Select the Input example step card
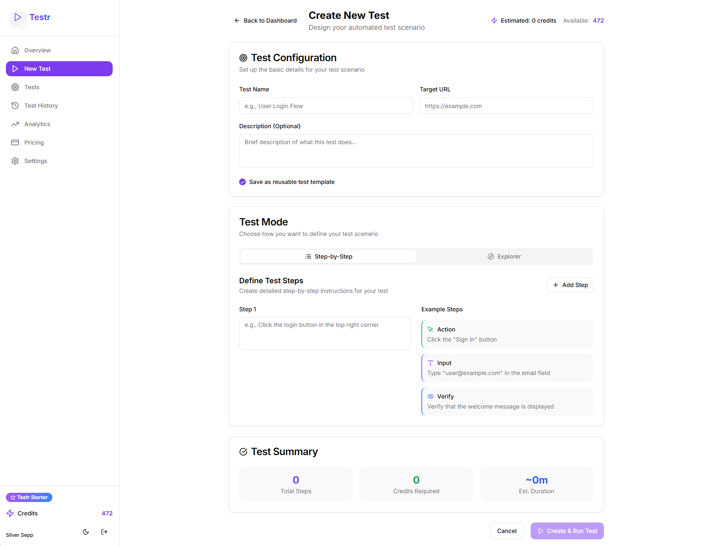The image size is (712, 546). point(507,368)
